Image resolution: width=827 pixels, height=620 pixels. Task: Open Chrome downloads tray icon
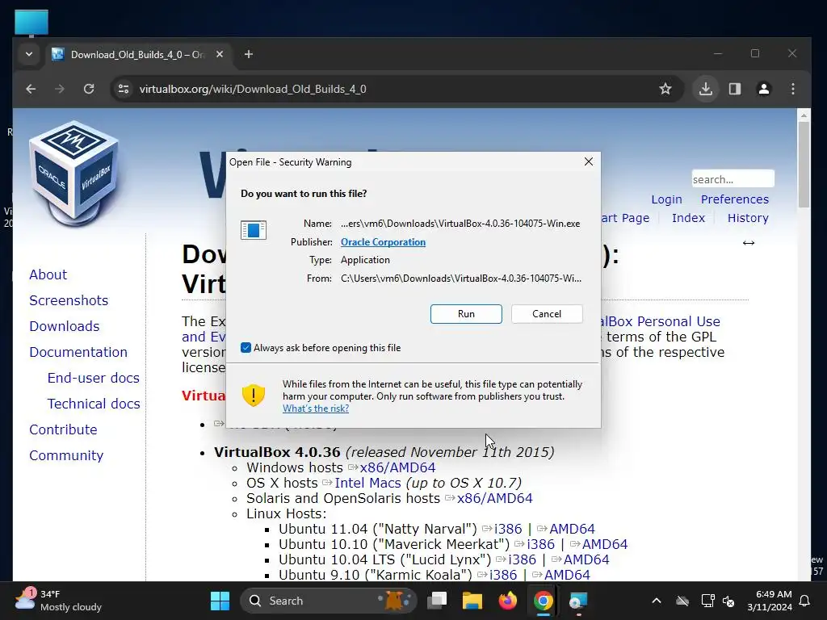pyautogui.click(x=706, y=89)
